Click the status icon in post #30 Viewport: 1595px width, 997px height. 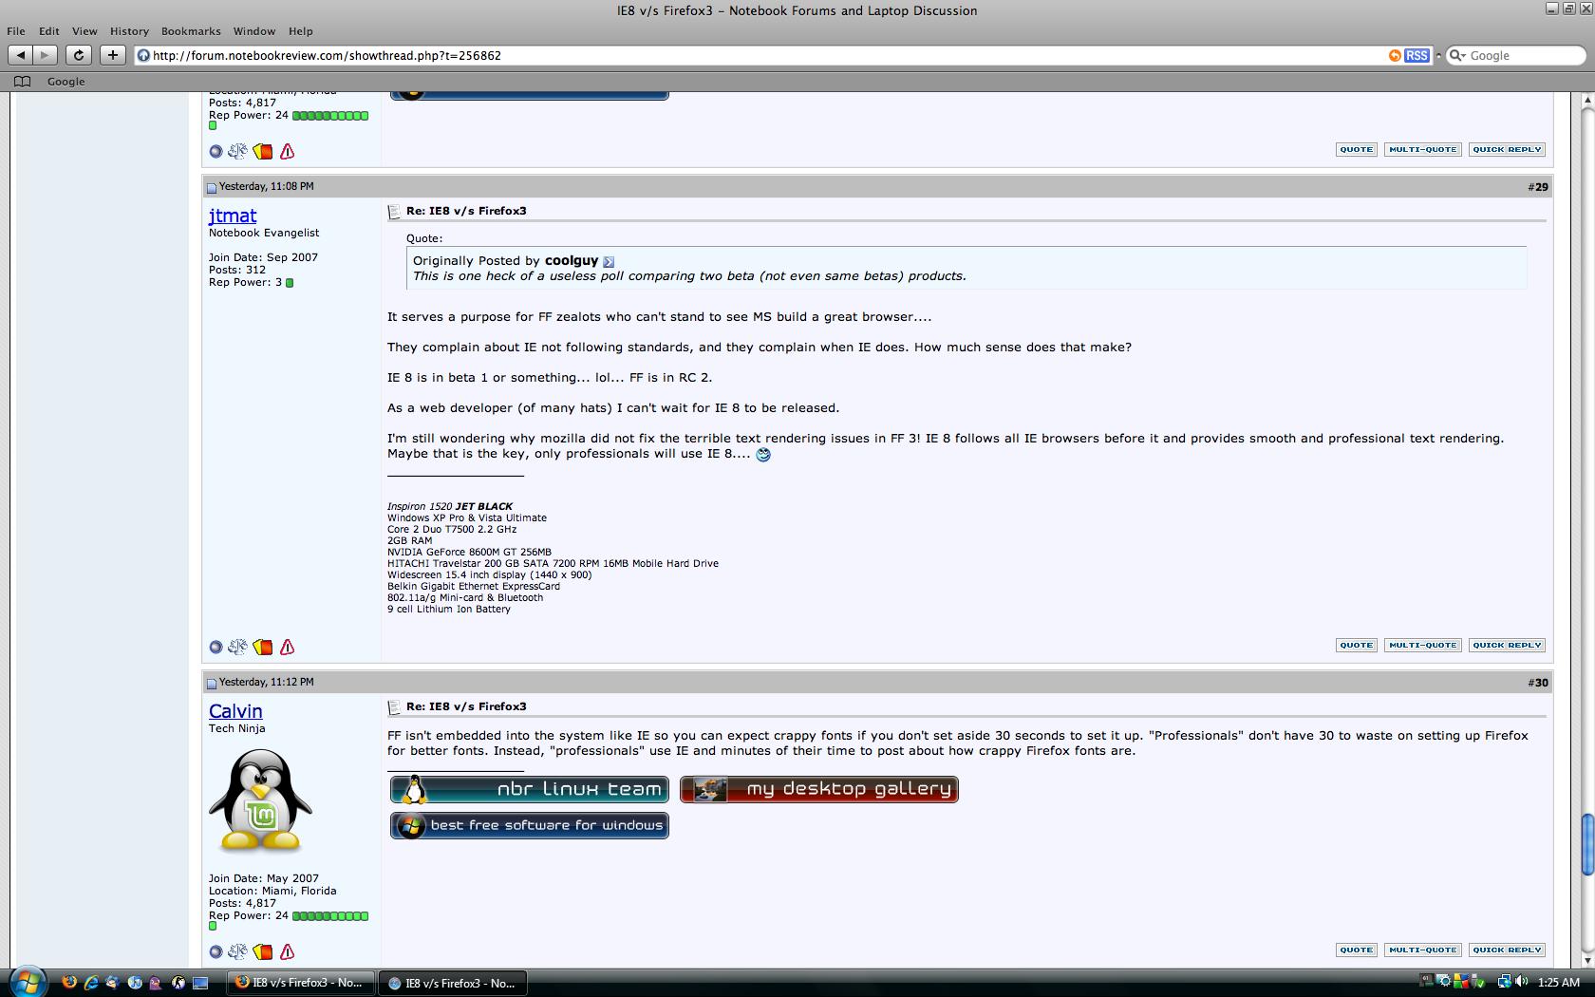(216, 951)
